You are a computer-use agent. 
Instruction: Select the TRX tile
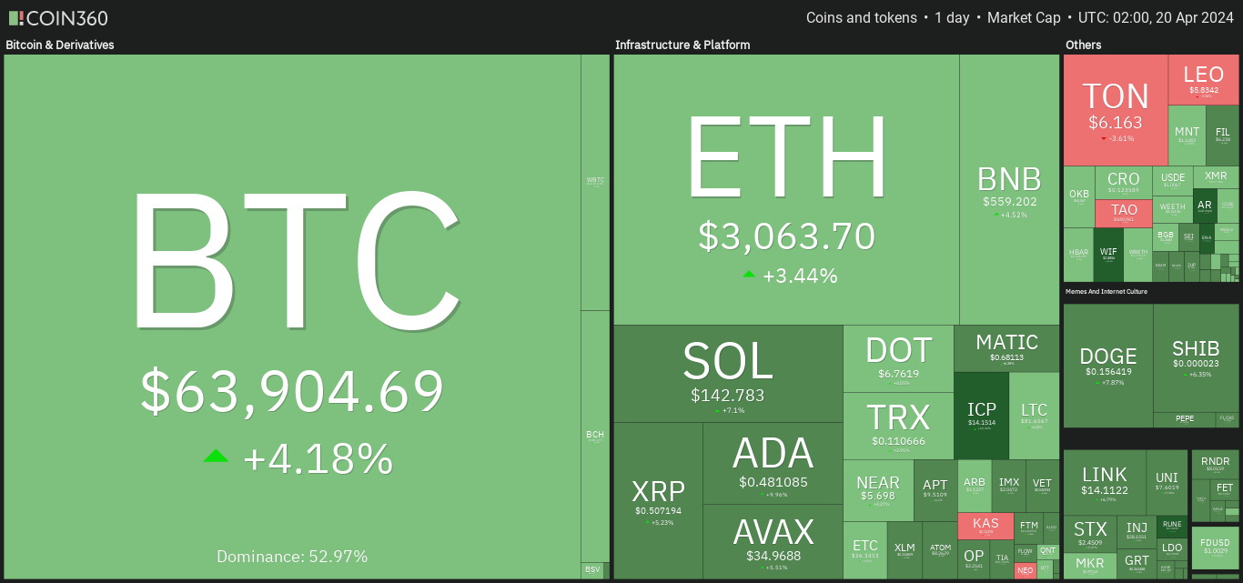coord(898,426)
